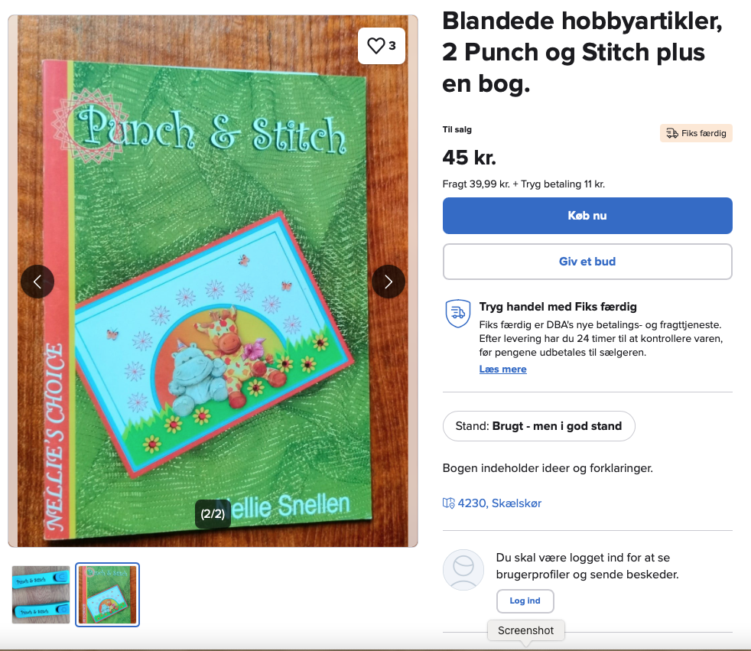Click the 2/2 image counter
Viewport: 751px width, 651px height.
click(x=213, y=514)
